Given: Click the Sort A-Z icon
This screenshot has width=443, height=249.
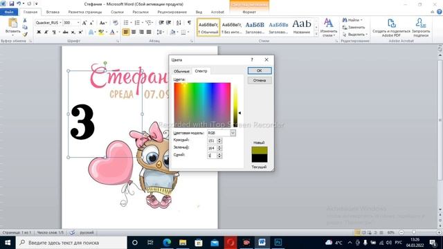Looking at the screenshot, I should coord(179,23).
